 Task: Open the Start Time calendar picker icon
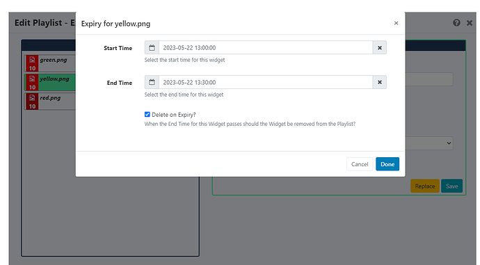tap(152, 48)
